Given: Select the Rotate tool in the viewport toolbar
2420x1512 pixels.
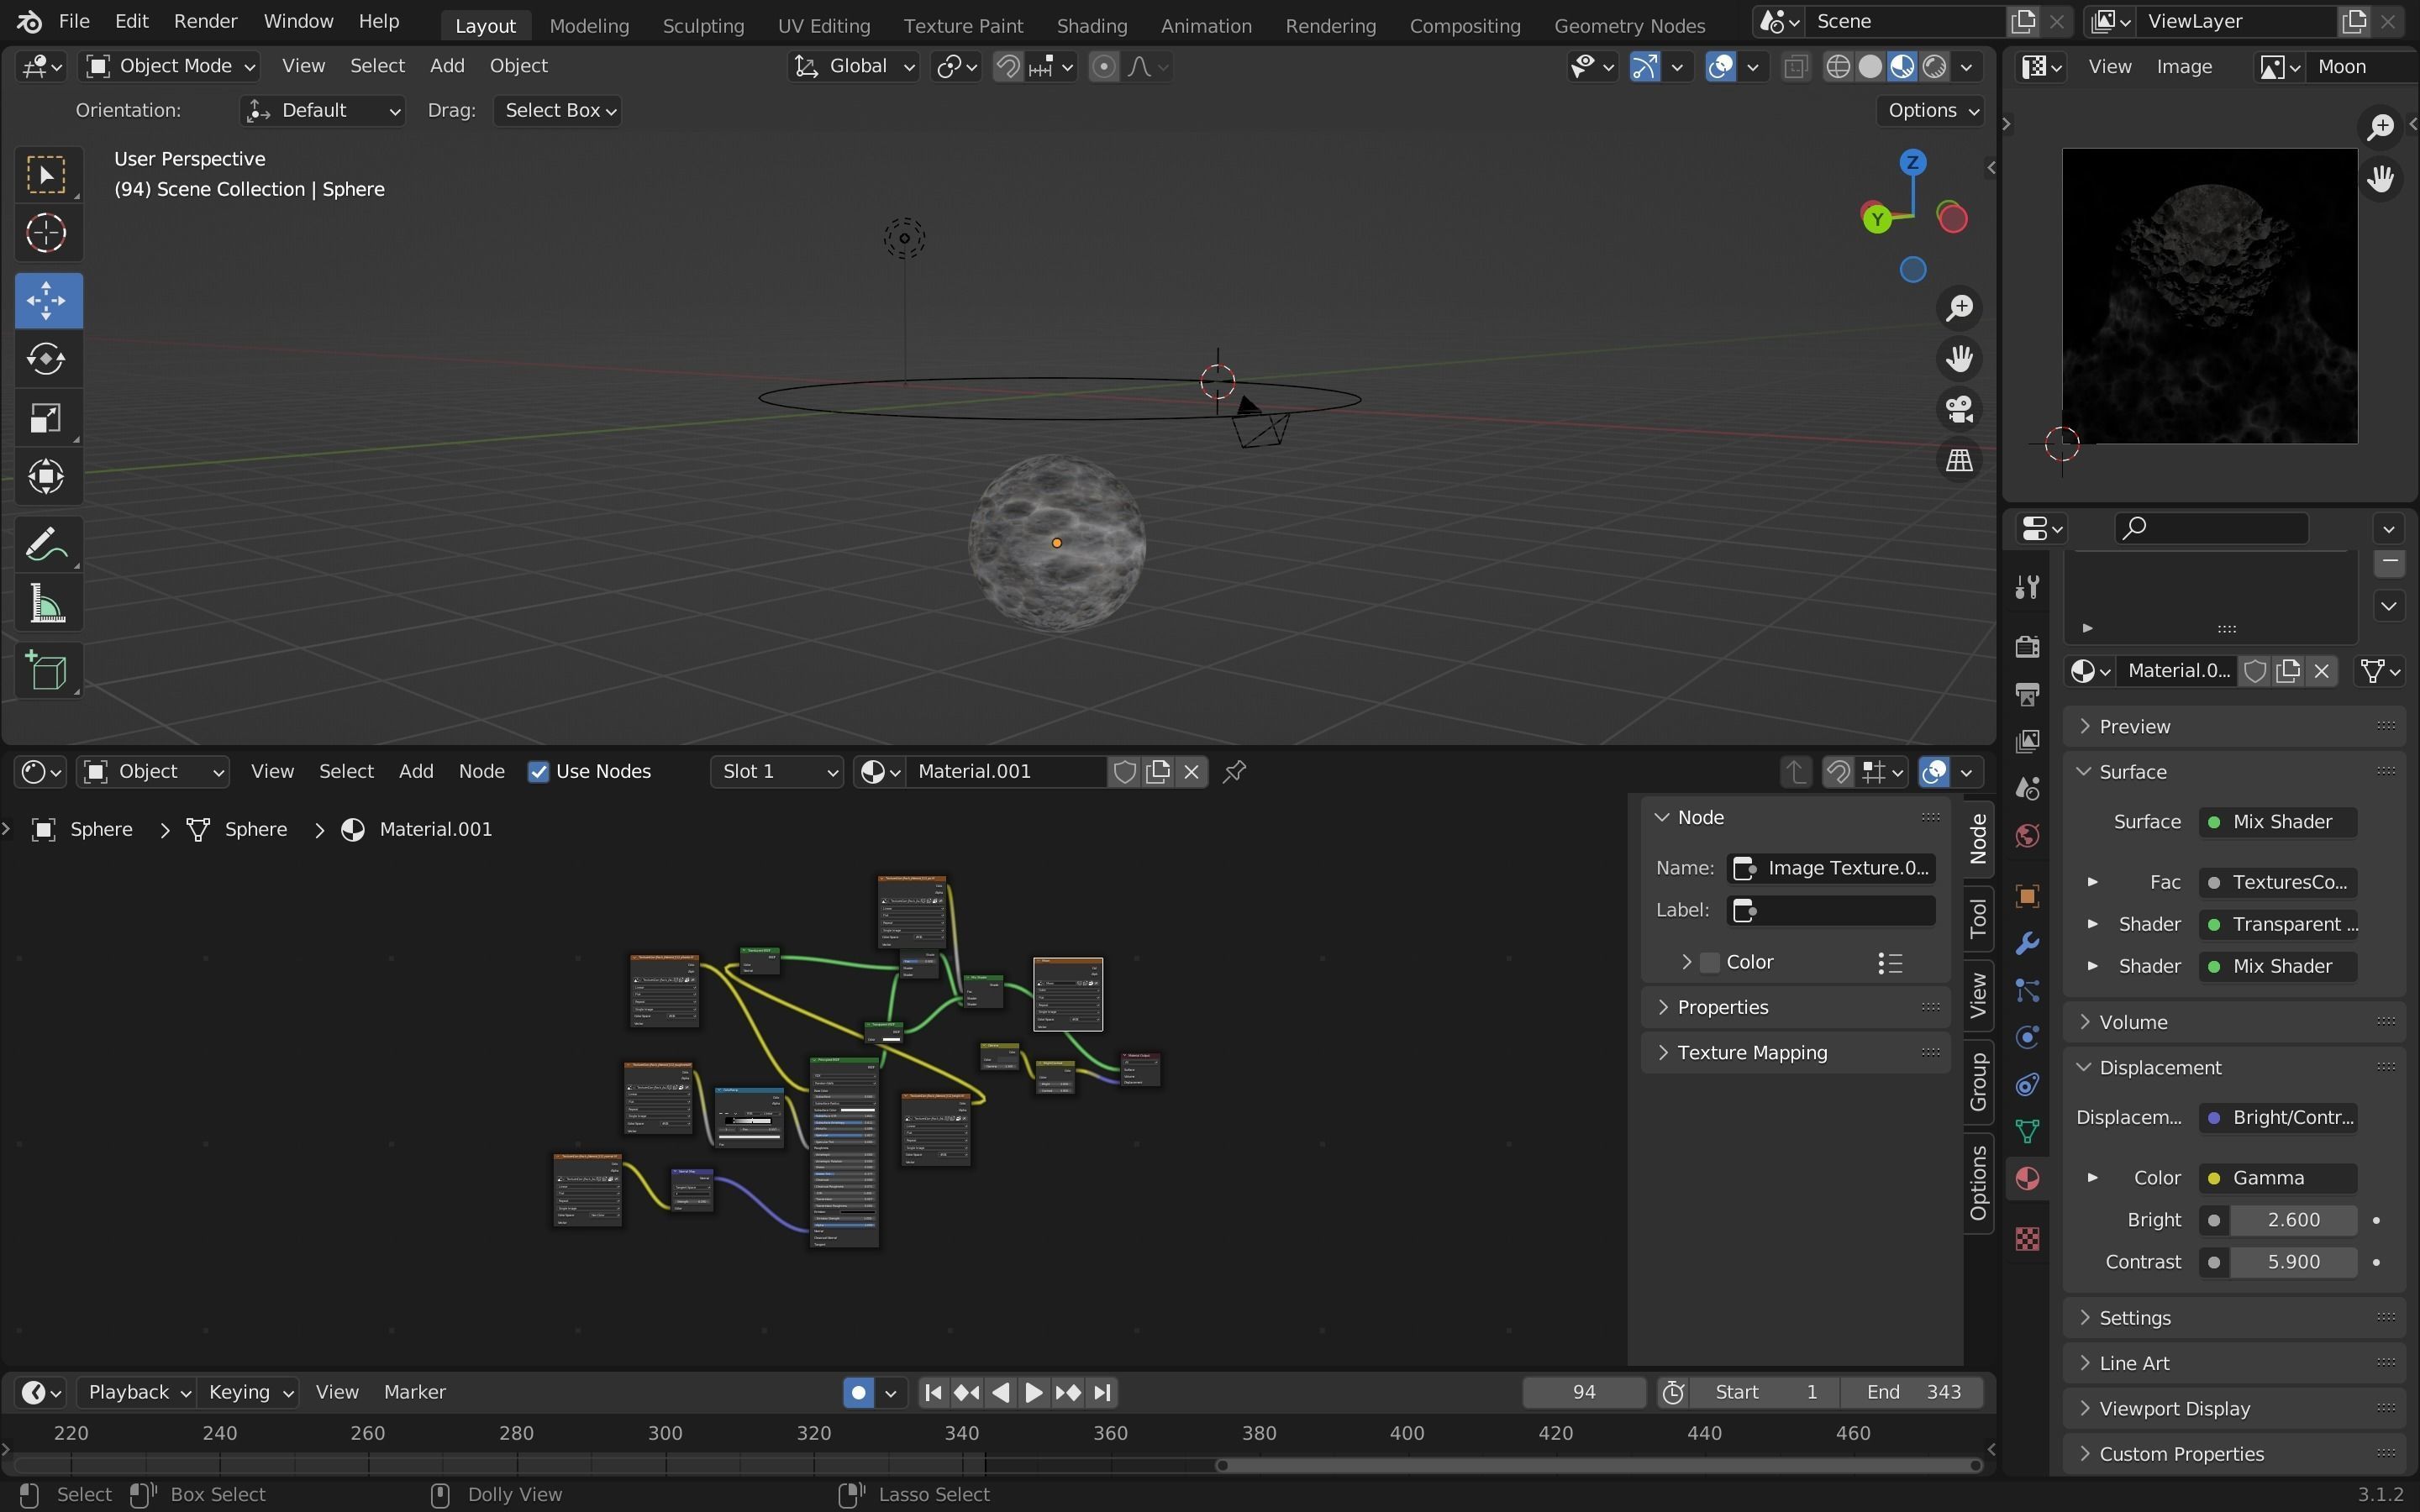Looking at the screenshot, I should pyautogui.click(x=47, y=359).
